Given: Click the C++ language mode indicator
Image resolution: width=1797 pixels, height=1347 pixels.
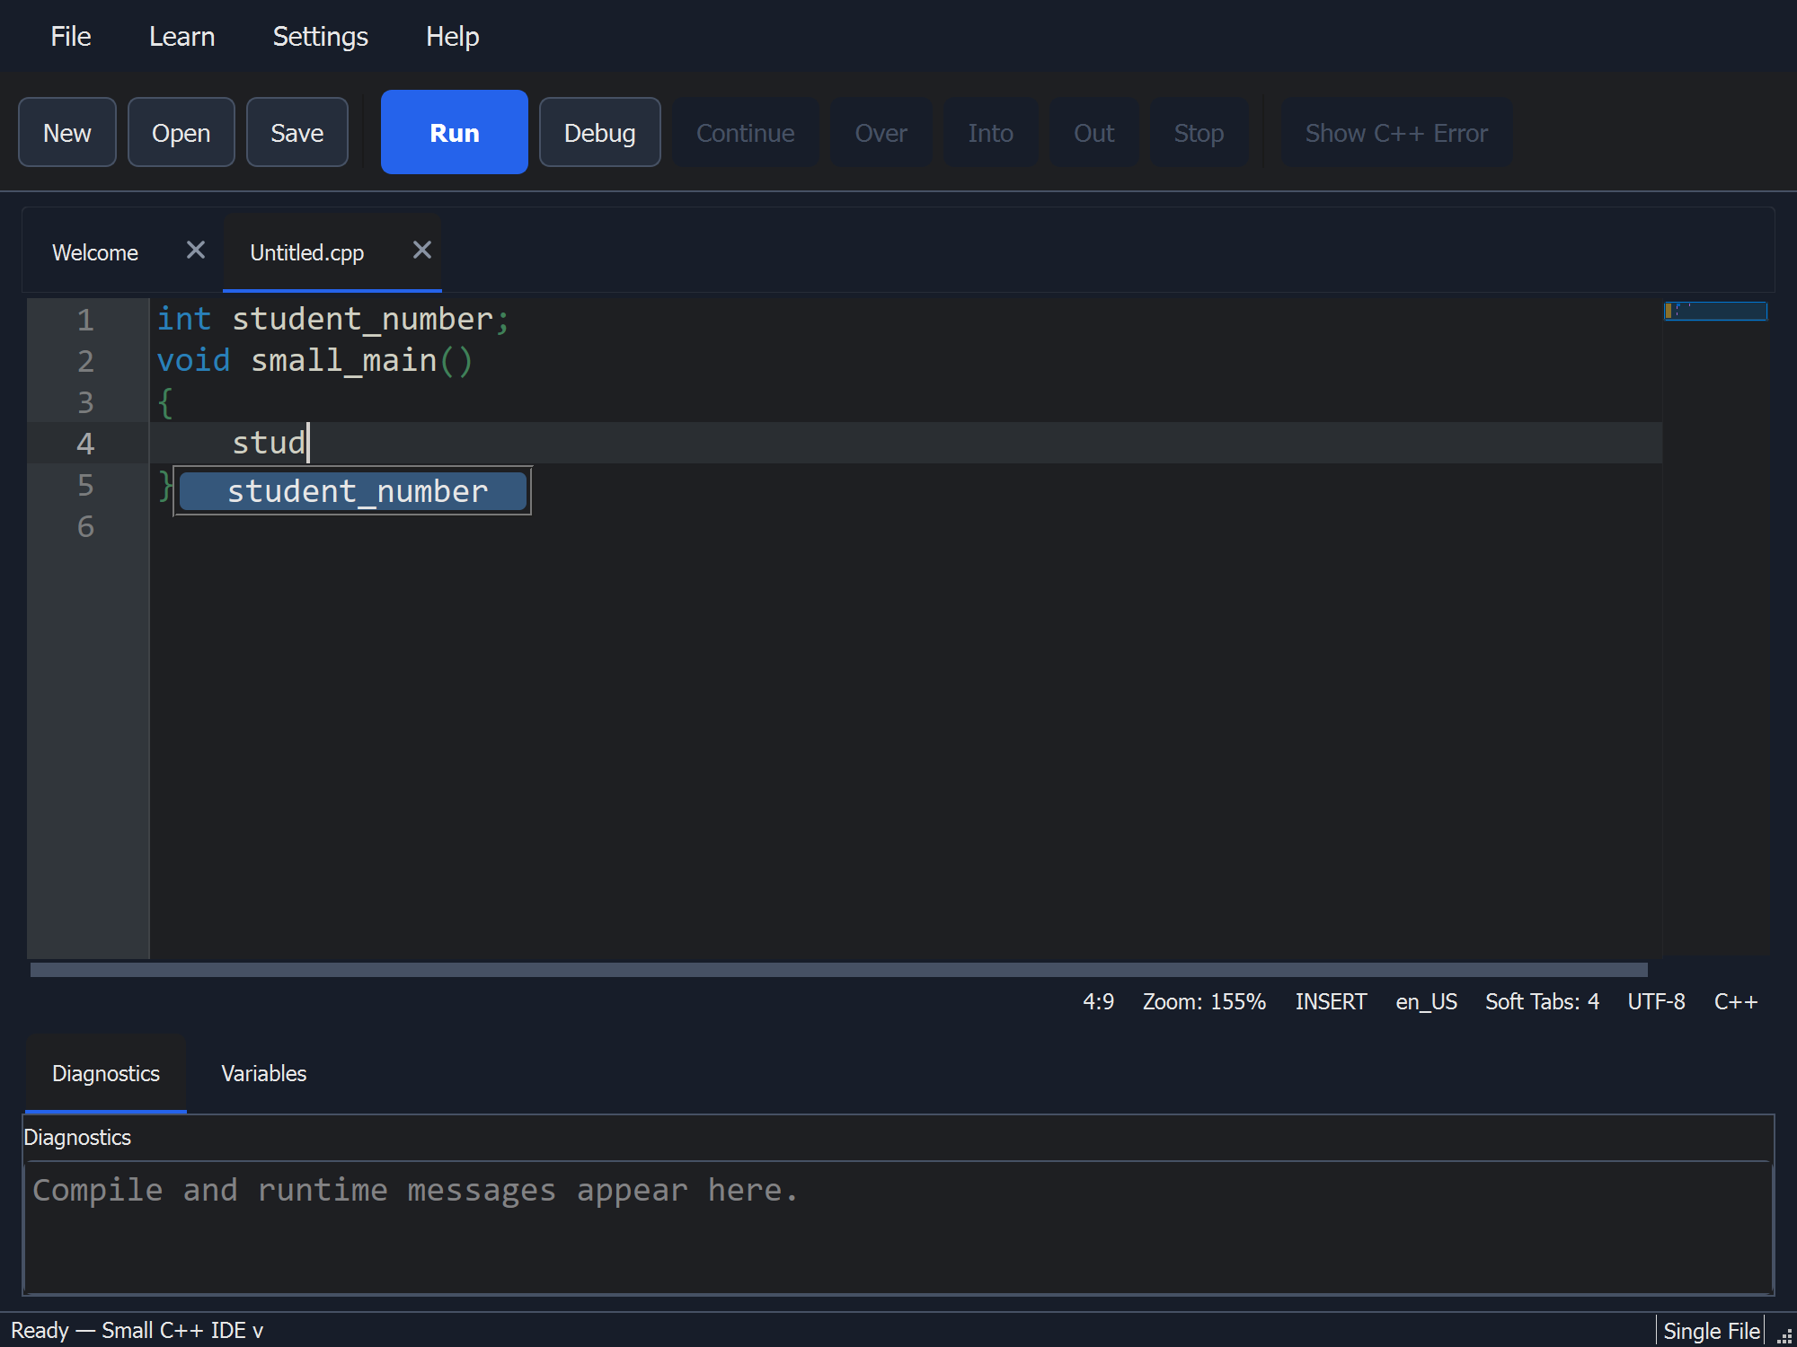Looking at the screenshot, I should coord(1735,1001).
